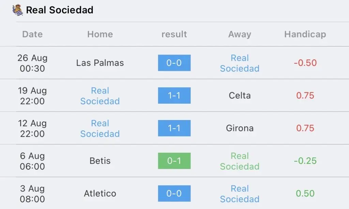Select the Date column header
Viewport: 349px width, 209px height.
click(x=32, y=34)
